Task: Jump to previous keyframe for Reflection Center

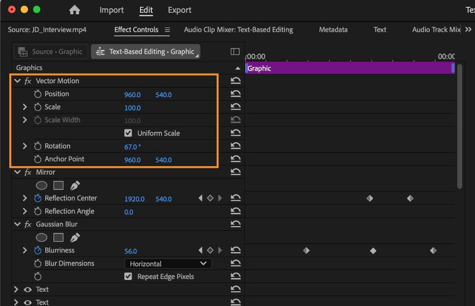Action: click(x=200, y=198)
